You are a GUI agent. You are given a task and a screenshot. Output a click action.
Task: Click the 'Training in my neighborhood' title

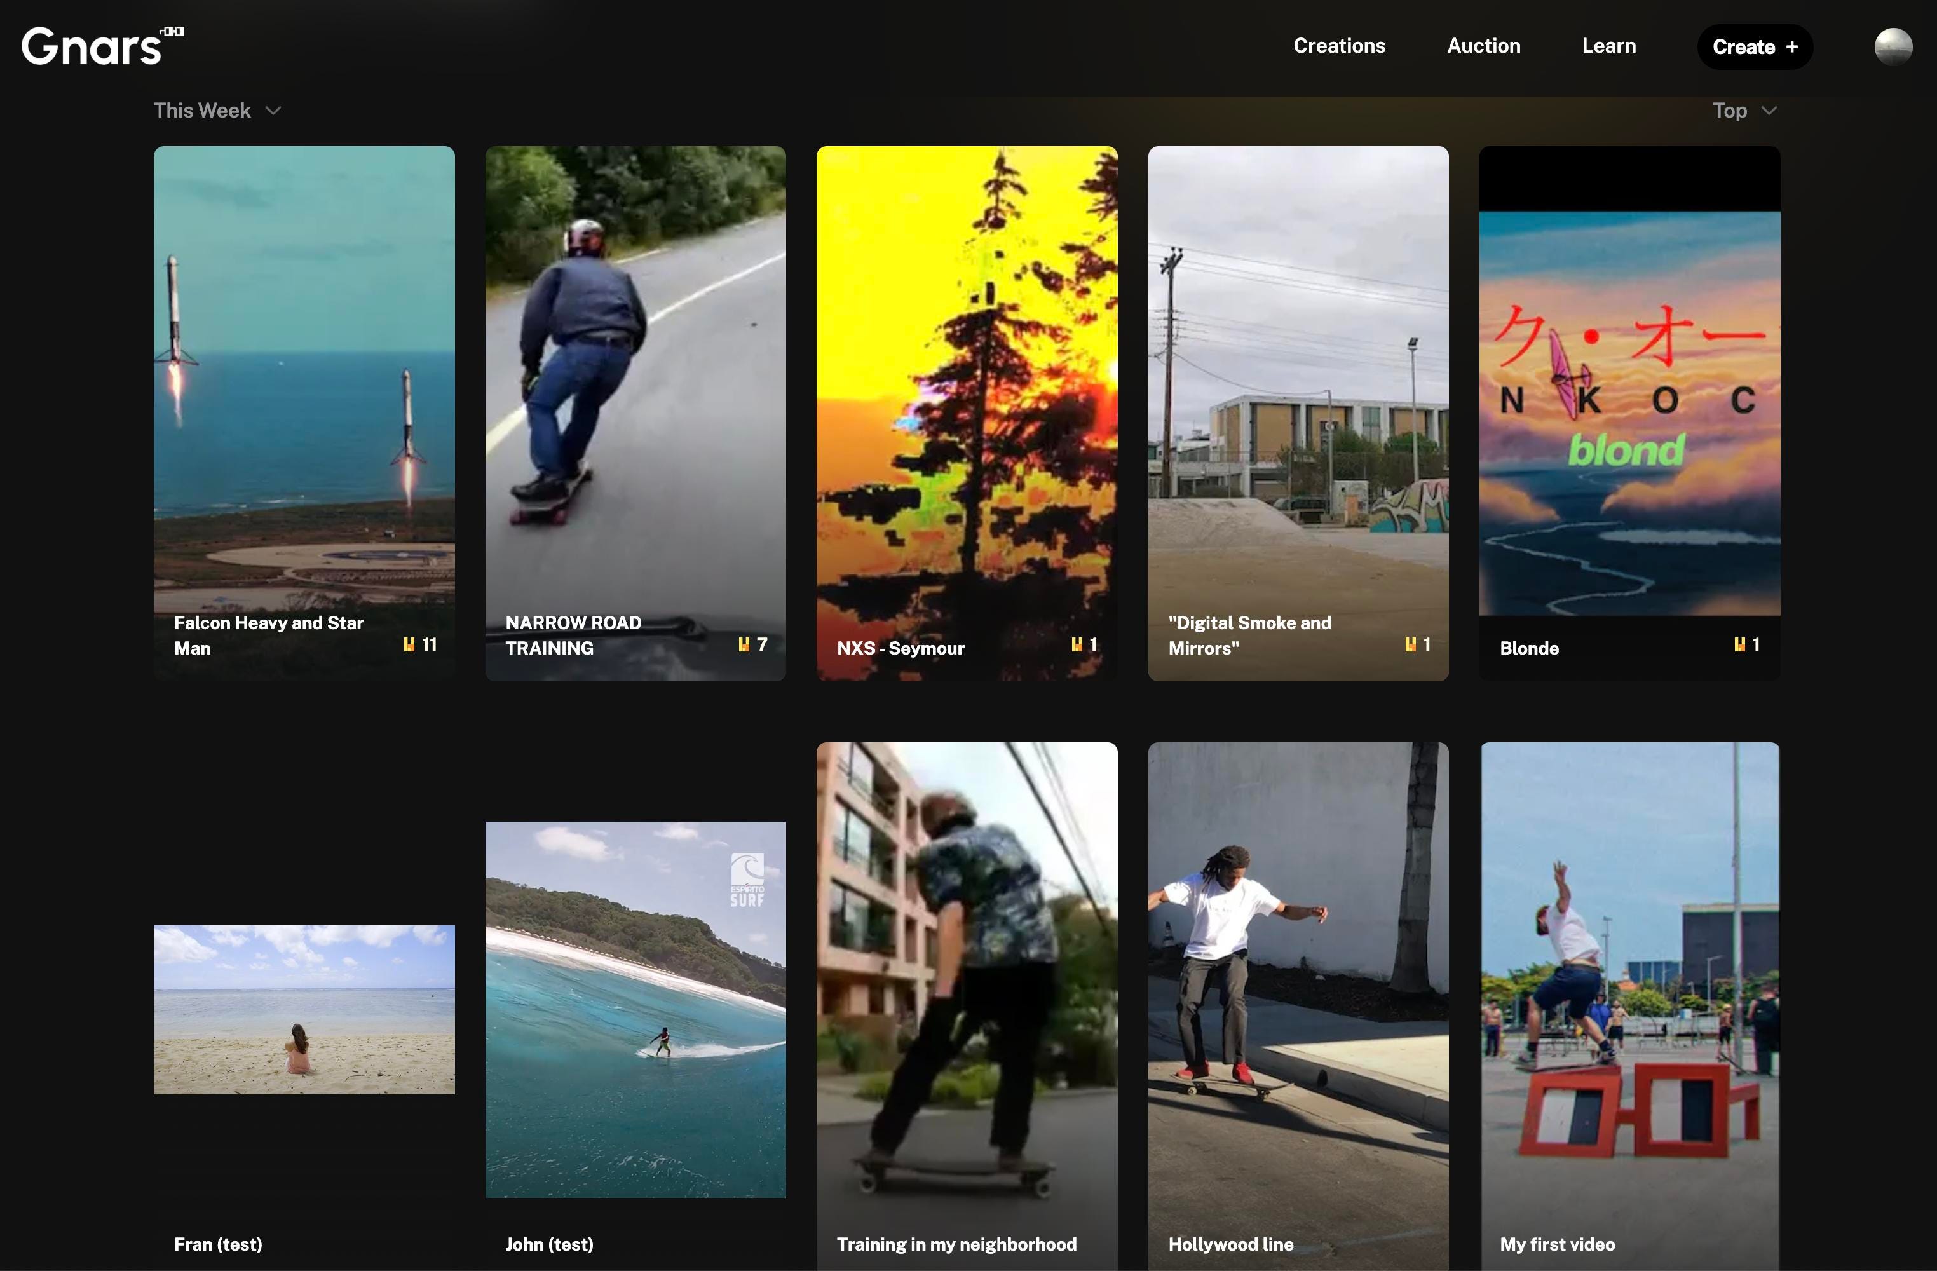pyautogui.click(x=956, y=1244)
